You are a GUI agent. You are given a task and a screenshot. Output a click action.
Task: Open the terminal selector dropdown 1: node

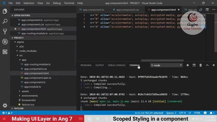(x=166, y=65)
